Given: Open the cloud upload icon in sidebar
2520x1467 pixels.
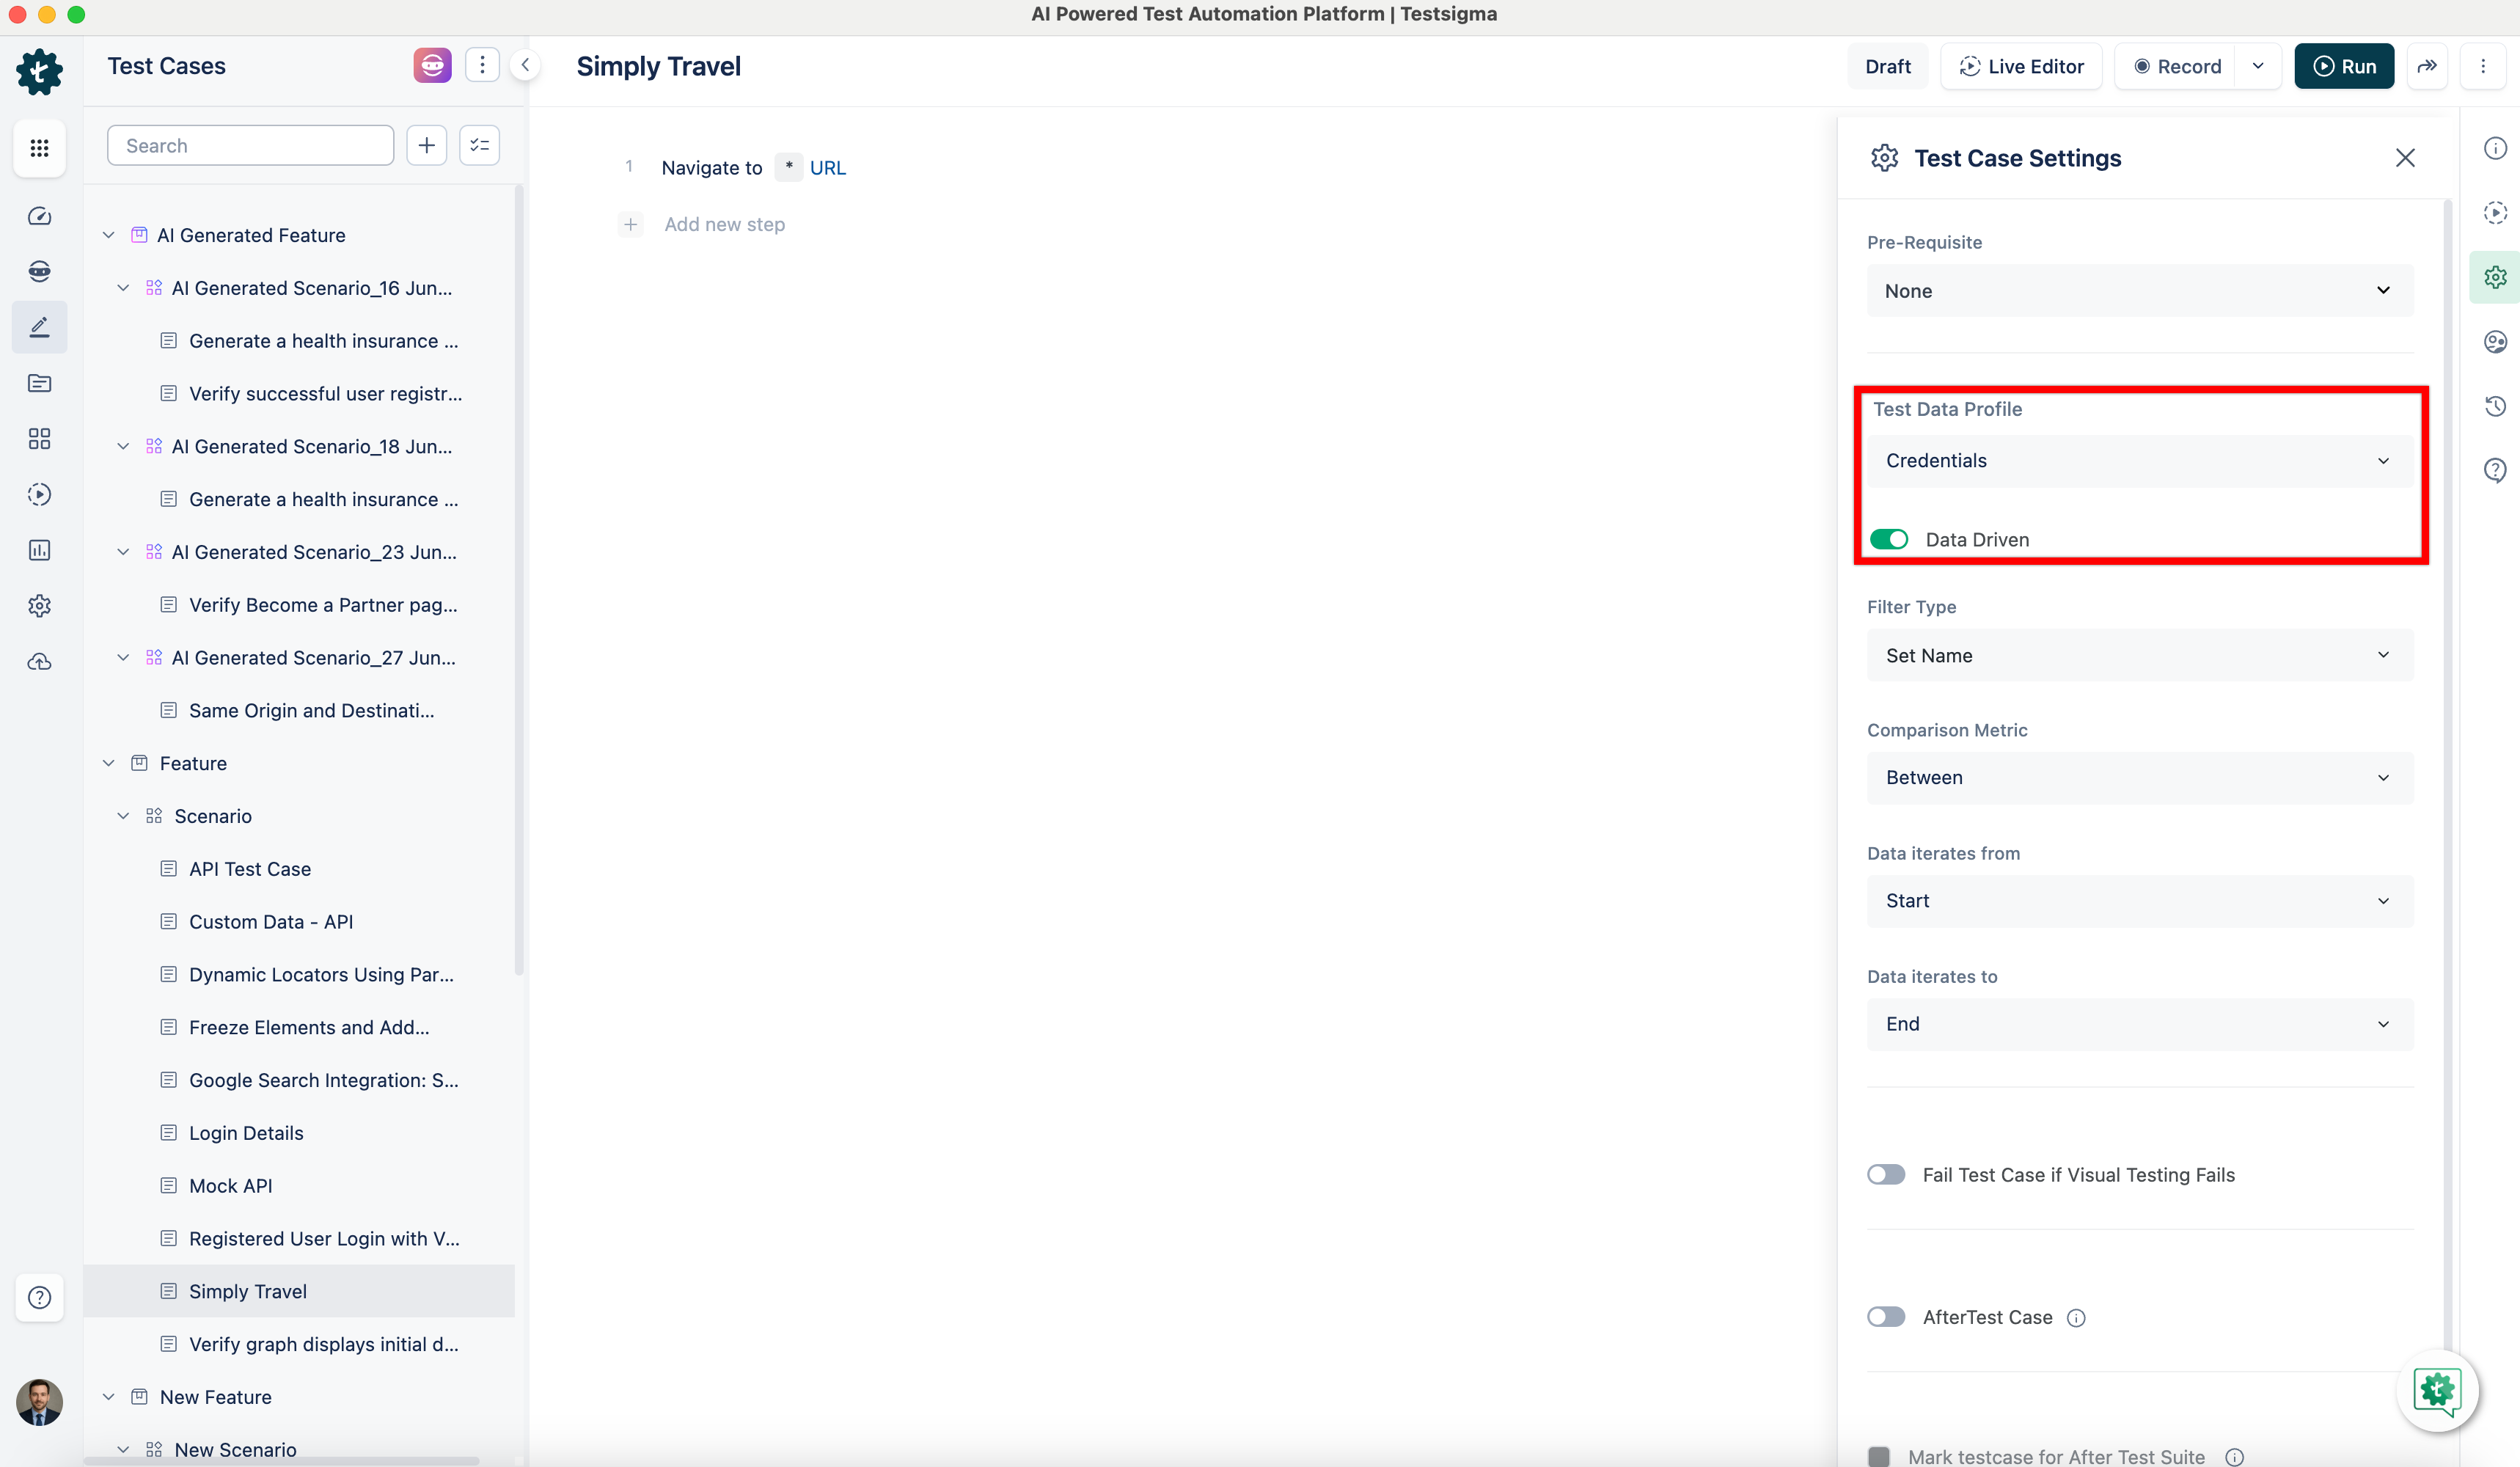Looking at the screenshot, I should click(x=39, y=661).
